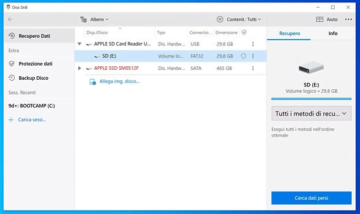
Task: Click Carica sessi... to load a session
Action: 32,119
